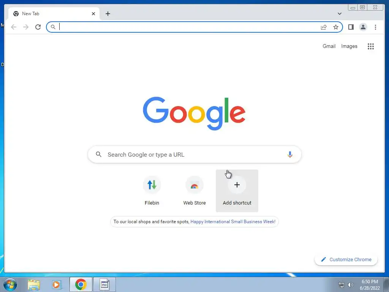Open the Web Store shortcut

click(194, 191)
